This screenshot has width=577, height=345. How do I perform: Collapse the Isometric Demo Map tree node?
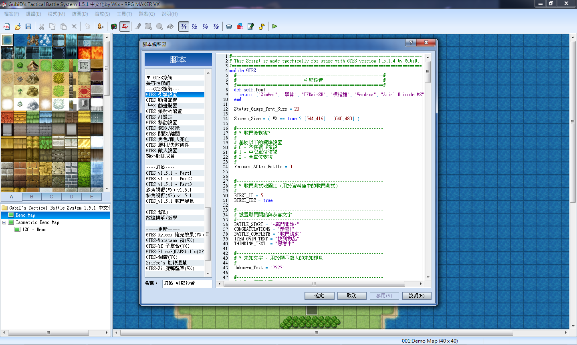4,222
